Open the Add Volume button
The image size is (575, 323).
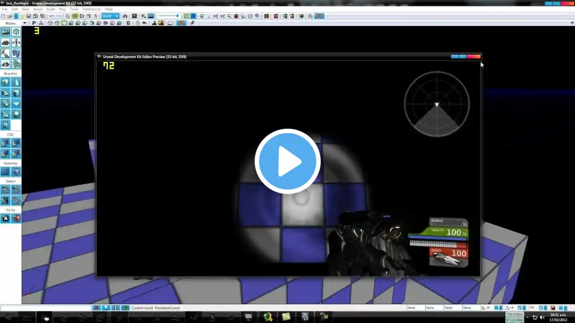pyautogui.click(x=16, y=172)
